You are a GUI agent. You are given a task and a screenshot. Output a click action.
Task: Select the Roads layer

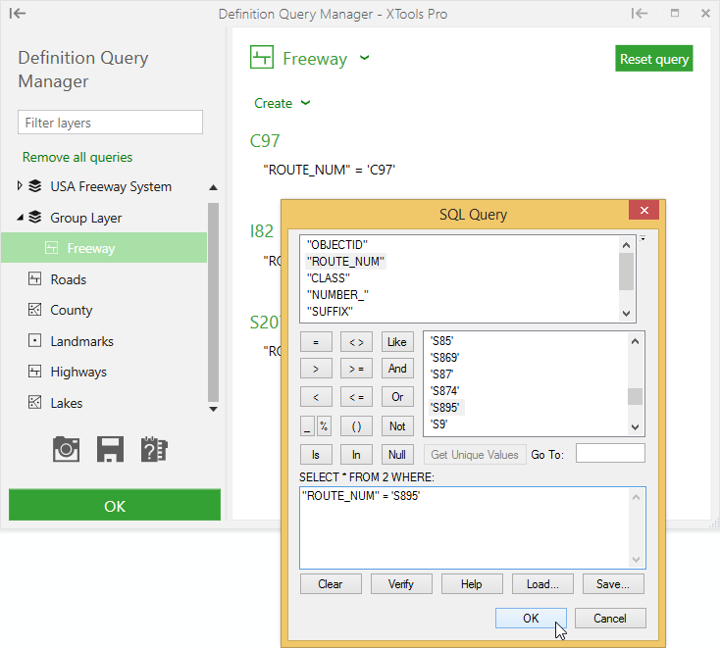[x=68, y=279]
